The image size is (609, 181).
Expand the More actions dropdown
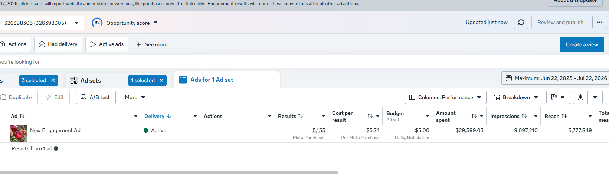coord(135,97)
